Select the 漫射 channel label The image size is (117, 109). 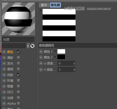coord(10,58)
